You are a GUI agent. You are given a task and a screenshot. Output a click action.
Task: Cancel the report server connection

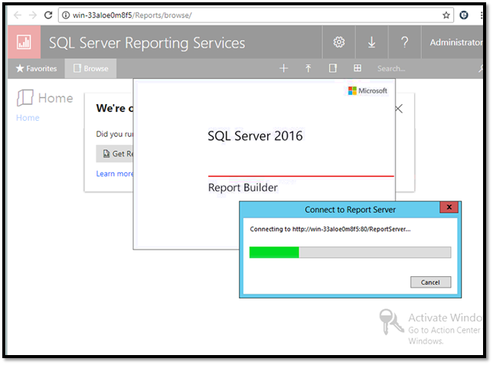point(431,282)
